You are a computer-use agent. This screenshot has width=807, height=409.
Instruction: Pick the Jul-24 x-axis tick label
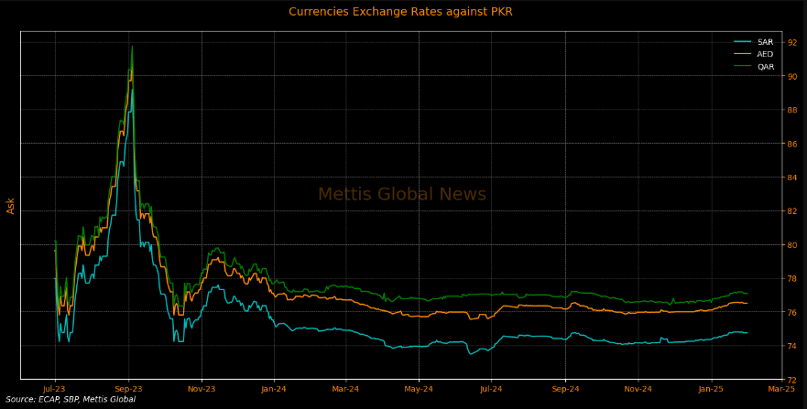point(491,389)
